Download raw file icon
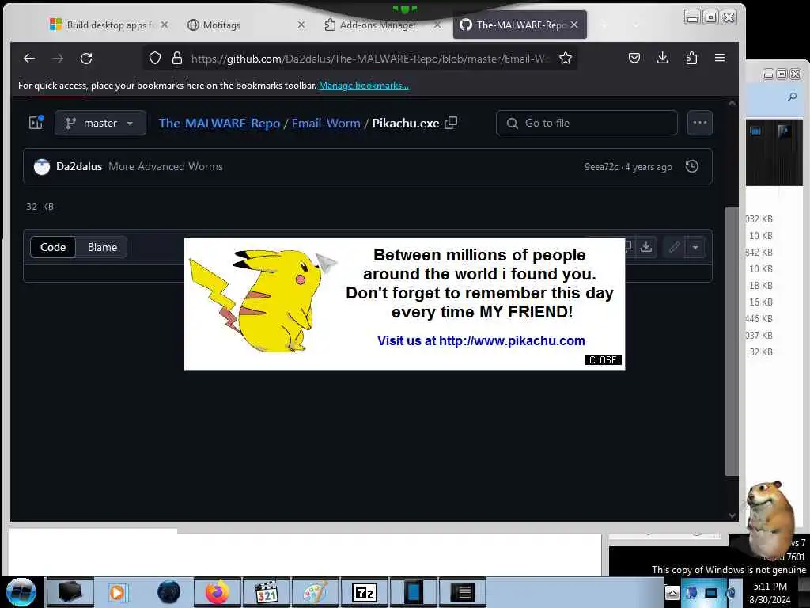Screen dimensions: 810x608 pos(646,247)
